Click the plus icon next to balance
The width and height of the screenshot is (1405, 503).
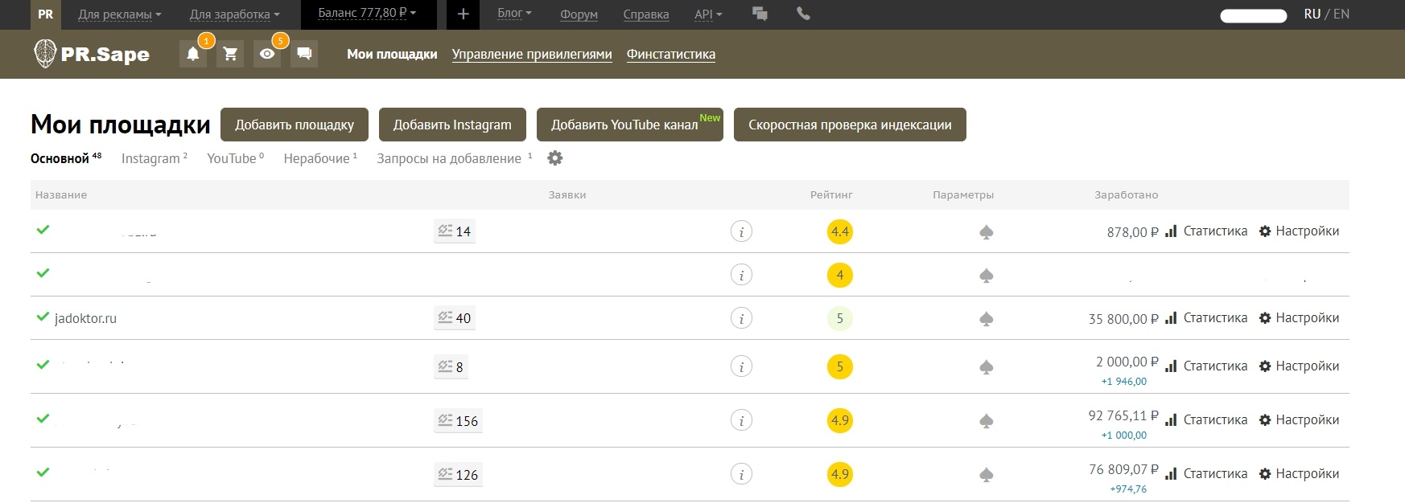click(463, 14)
